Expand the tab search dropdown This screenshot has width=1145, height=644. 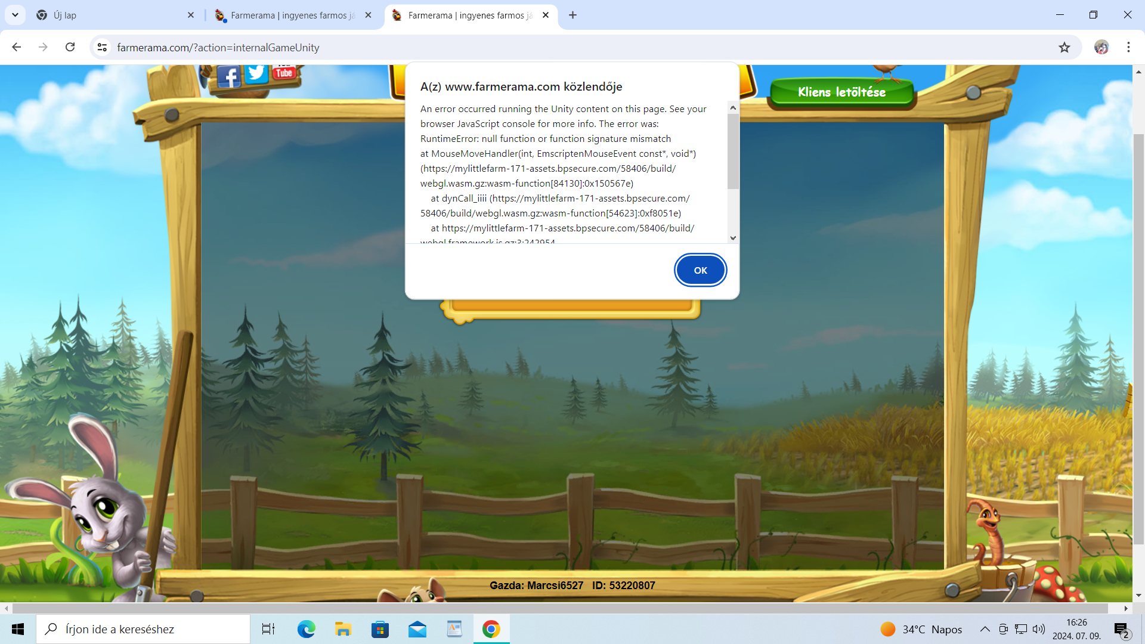point(15,15)
